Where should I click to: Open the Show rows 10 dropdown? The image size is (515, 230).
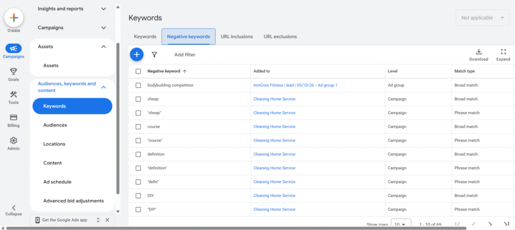[401, 224]
